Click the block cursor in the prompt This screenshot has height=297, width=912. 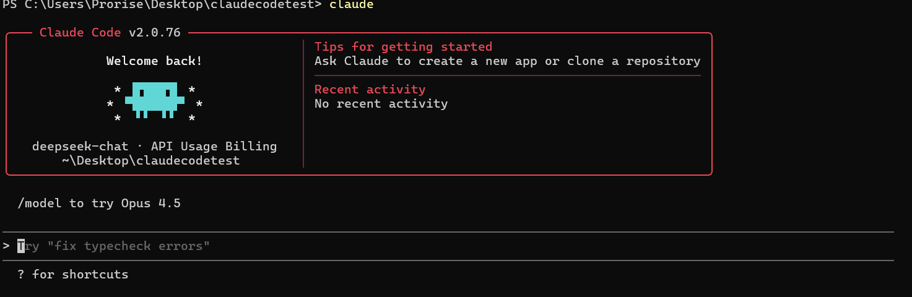(x=20, y=246)
